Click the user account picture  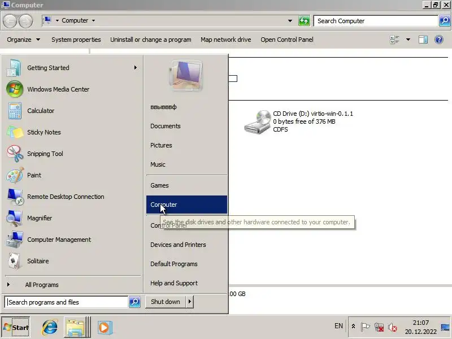[x=186, y=75]
